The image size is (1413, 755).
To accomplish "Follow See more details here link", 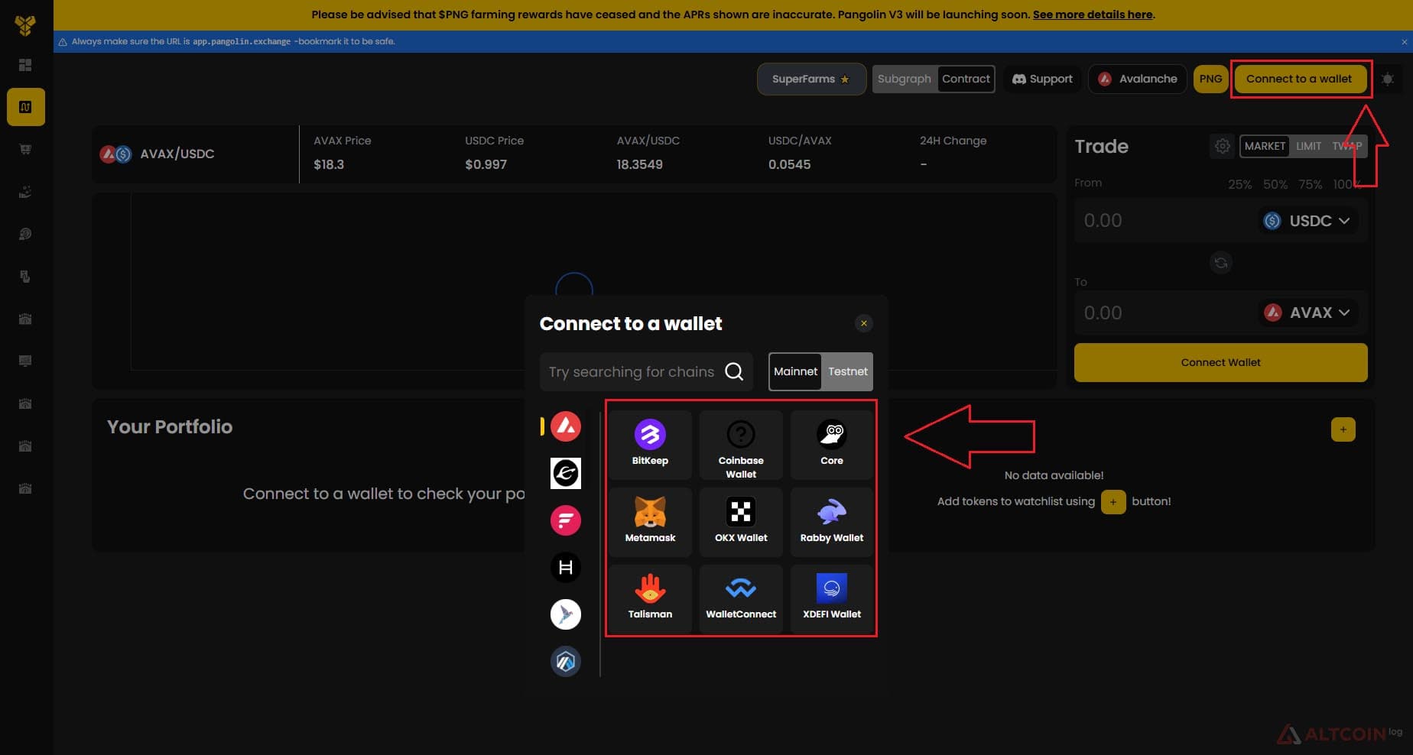I will tap(1093, 15).
